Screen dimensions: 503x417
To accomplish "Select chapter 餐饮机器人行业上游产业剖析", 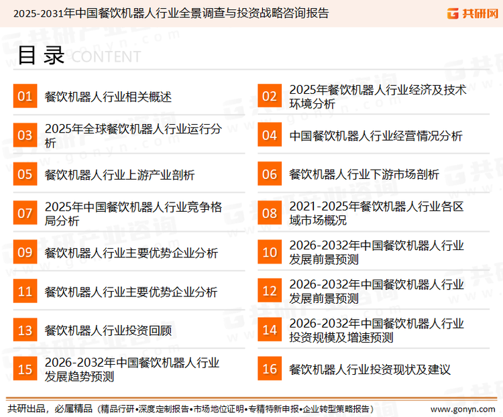I will tap(119, 175).
